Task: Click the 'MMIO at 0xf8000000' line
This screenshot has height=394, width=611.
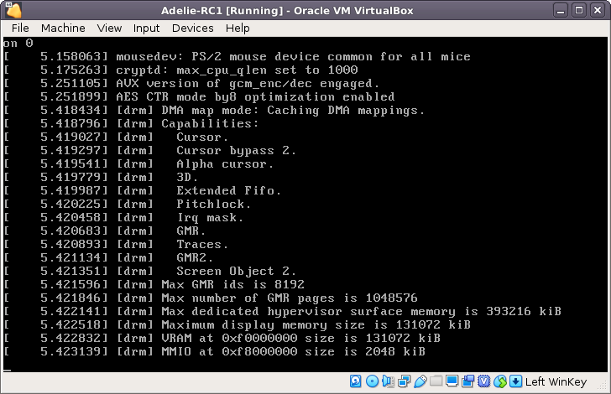Action: tap(214, 351)
